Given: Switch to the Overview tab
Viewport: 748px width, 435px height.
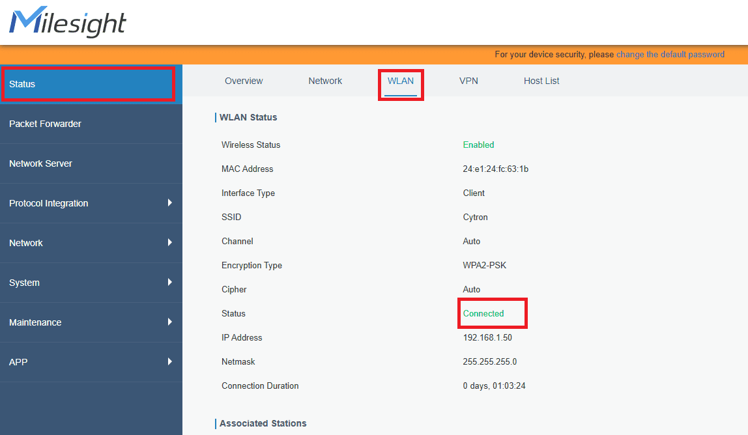Looking at the screenshot, I should point(244,81).
